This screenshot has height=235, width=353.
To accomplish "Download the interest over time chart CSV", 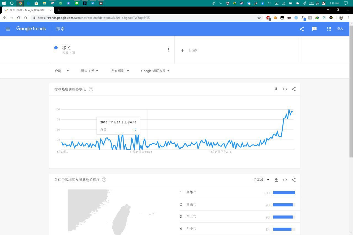I will (x=276, y=89).
